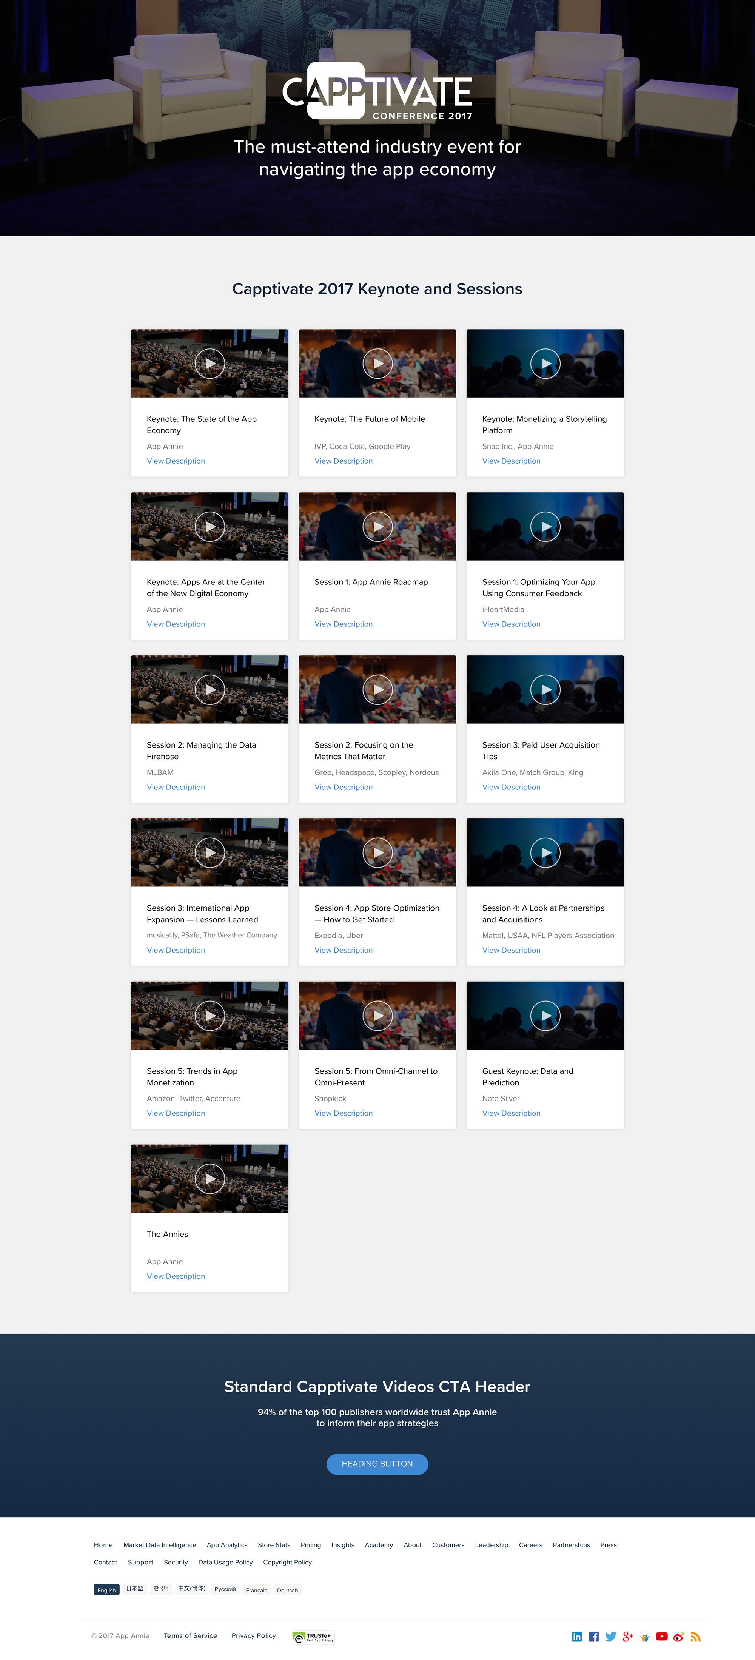The height and width of the screenshot is (1660, 755).
Task: Open the Google Plus icon
Action: 628,1636
